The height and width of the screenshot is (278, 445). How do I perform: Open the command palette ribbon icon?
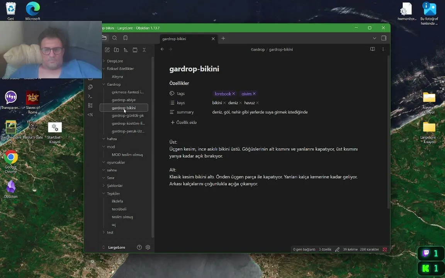pos(90,96)
